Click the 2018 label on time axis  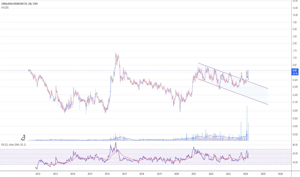coord(142,174)
